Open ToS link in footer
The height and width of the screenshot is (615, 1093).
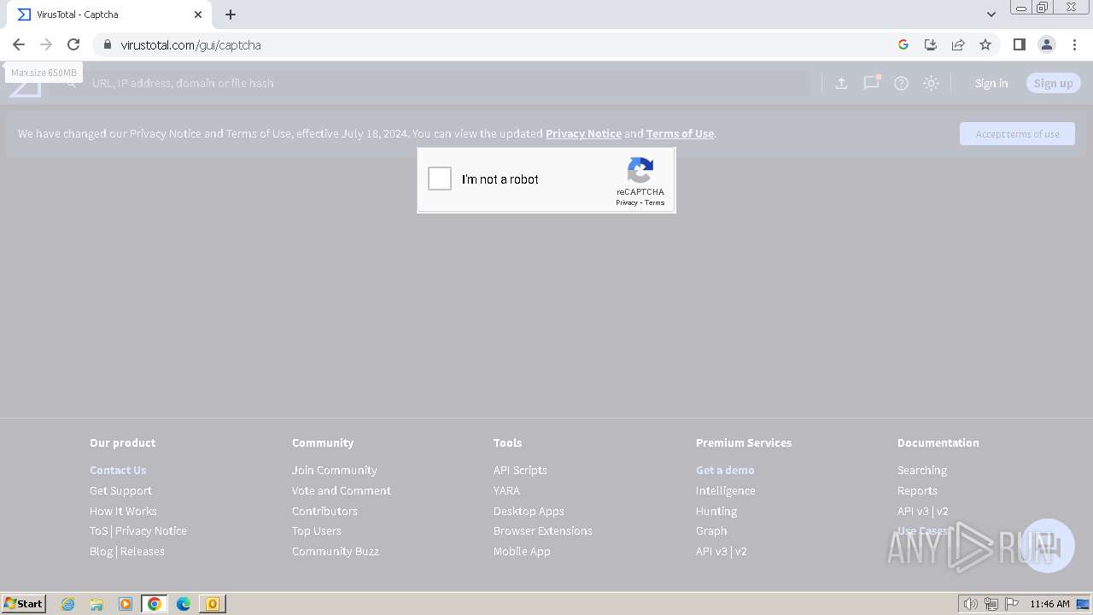(98, 530)
